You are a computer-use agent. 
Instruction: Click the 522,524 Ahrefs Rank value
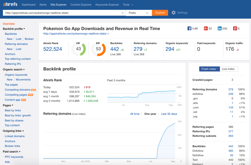53,49
